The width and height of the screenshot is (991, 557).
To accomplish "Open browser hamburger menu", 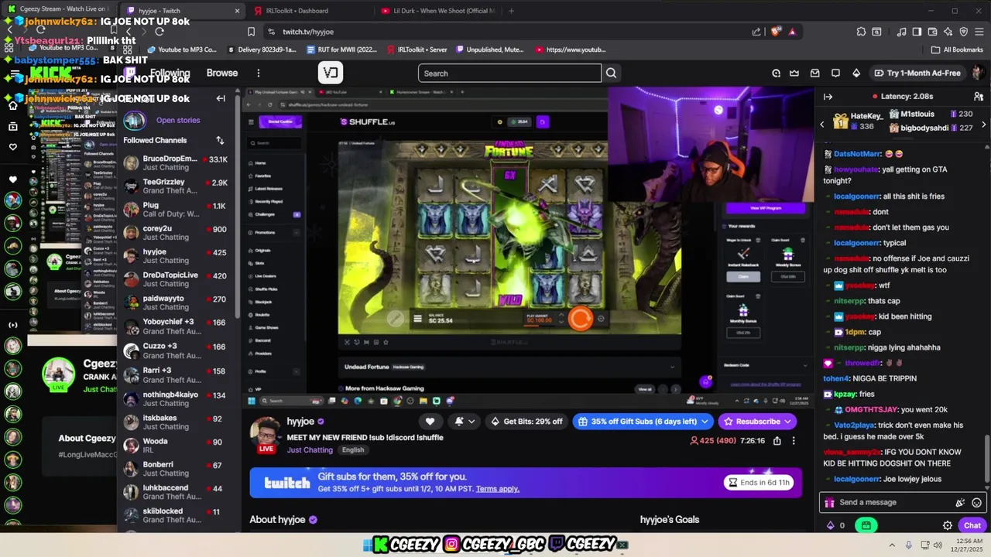I will (x=979, y=32).
